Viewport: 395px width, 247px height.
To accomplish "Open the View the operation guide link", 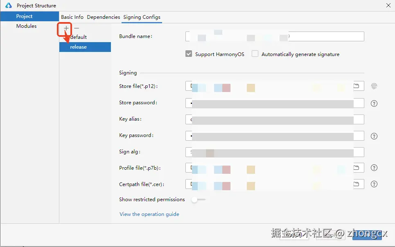I will pos(149,214).
